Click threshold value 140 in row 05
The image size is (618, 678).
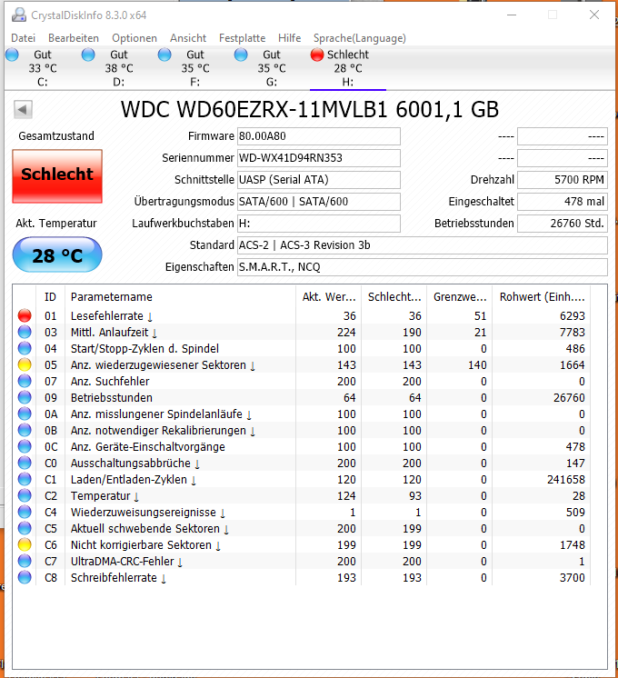tap(477, 365)
